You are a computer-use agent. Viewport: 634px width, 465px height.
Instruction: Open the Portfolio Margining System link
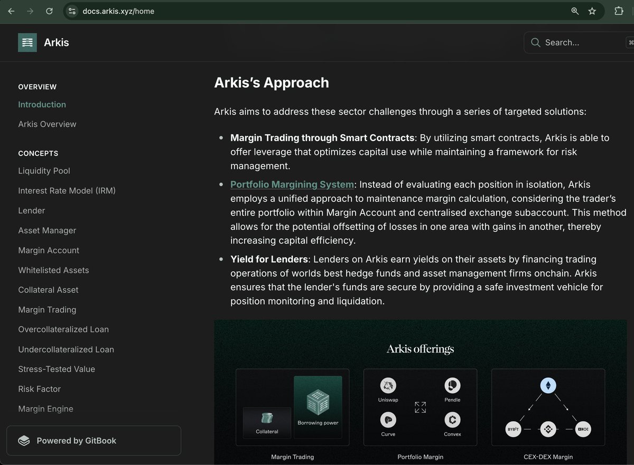click(x=292, y=184)
